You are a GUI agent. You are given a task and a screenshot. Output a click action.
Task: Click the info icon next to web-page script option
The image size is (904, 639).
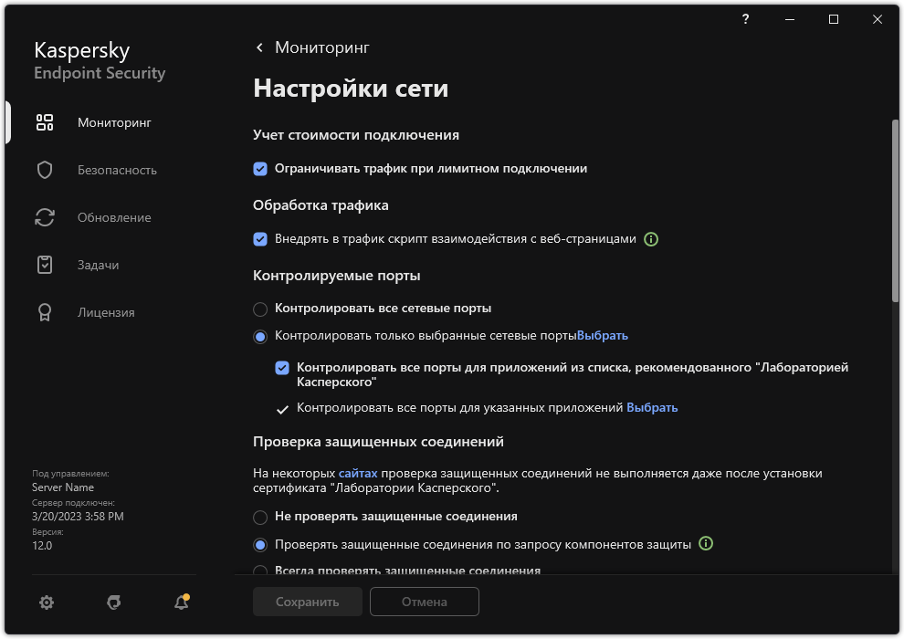pyautogui.click(x=650, y=239)
